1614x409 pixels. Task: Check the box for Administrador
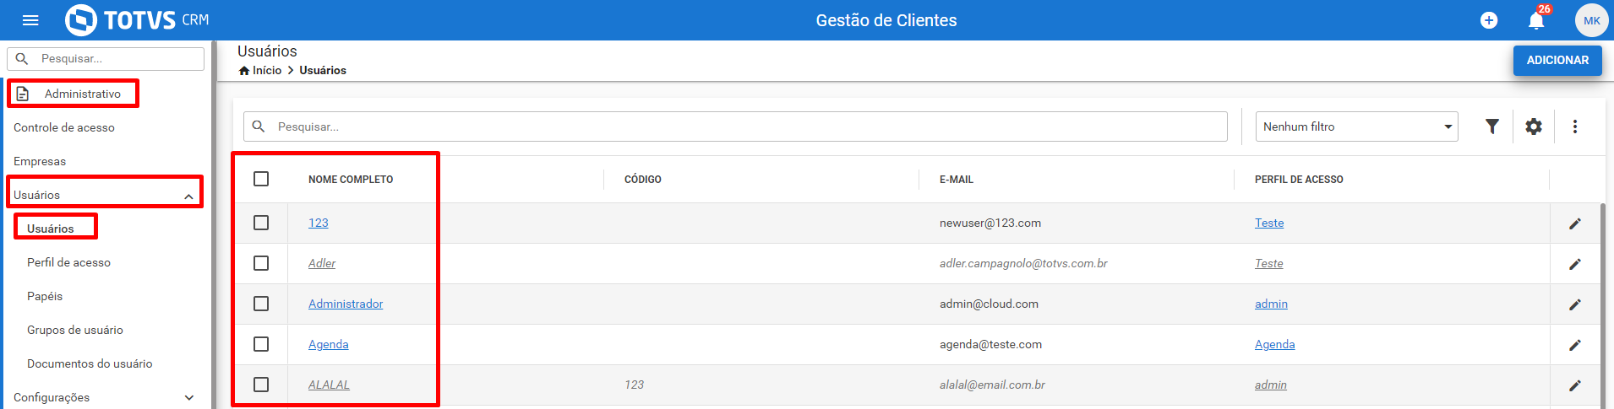pyautogui.click(x=261, y=304)
